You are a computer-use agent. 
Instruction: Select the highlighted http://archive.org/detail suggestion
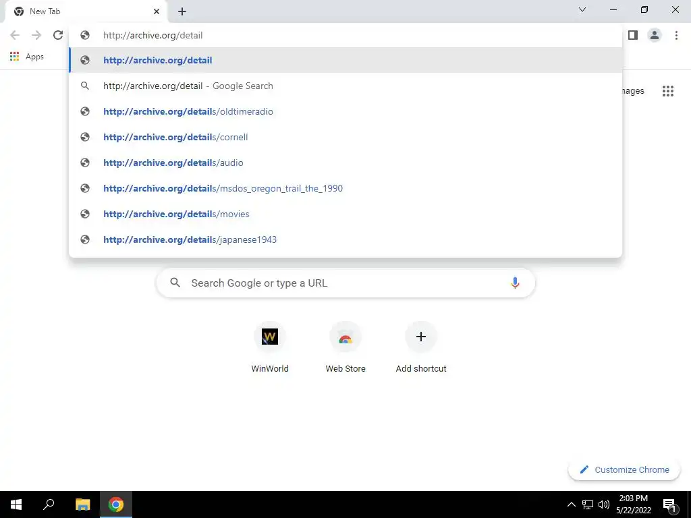[345, 60]
